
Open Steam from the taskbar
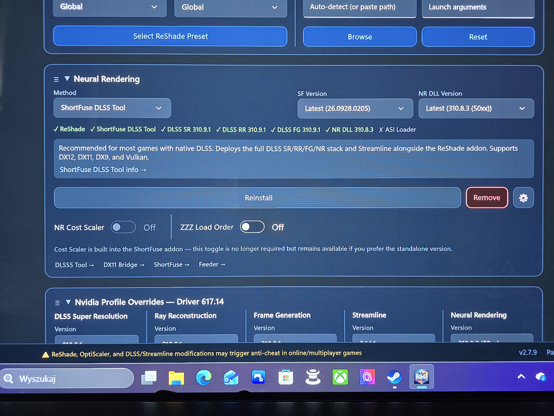pyautogui.click(x=394, y=377)
